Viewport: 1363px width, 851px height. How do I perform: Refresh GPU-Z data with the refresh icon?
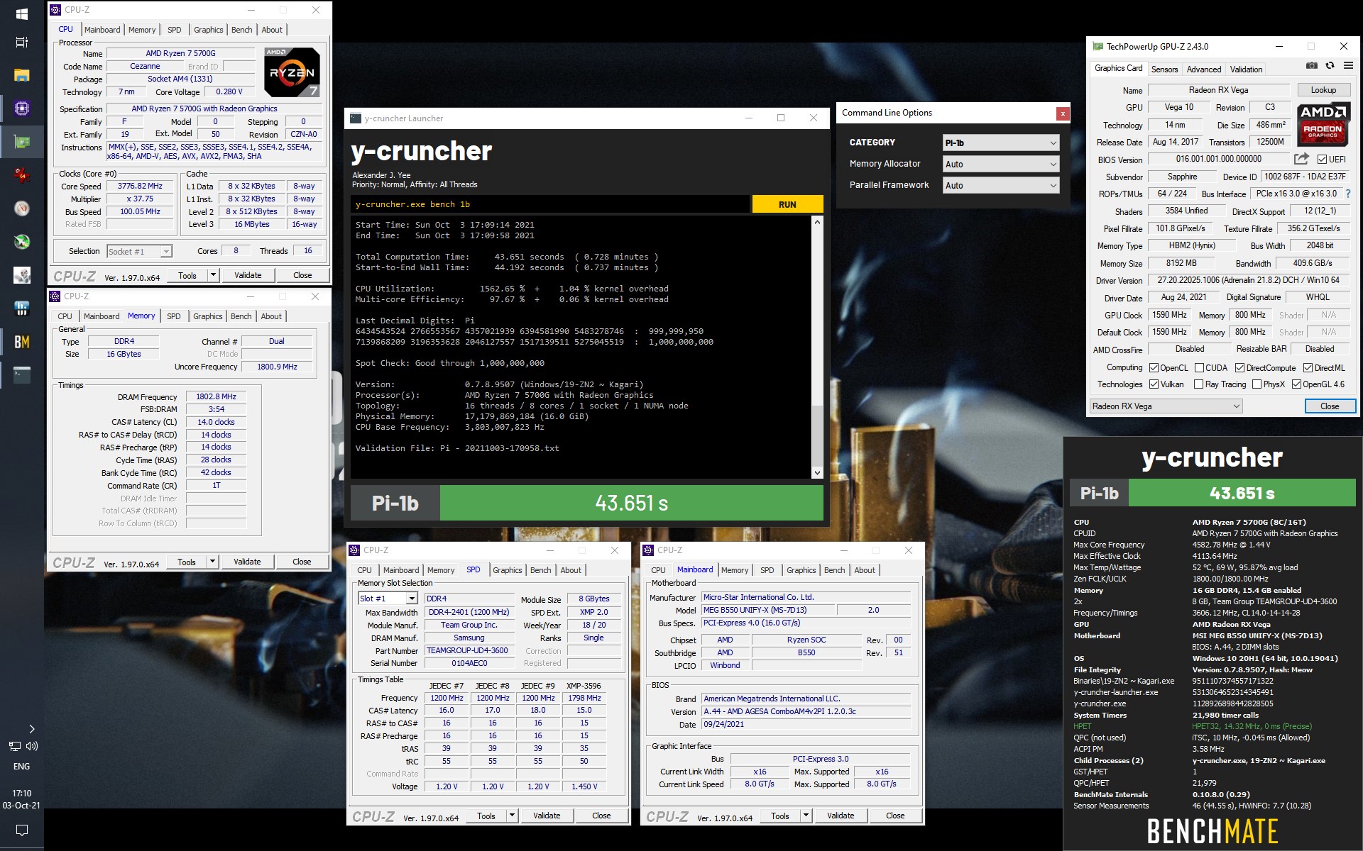(x=1330, y=66)
